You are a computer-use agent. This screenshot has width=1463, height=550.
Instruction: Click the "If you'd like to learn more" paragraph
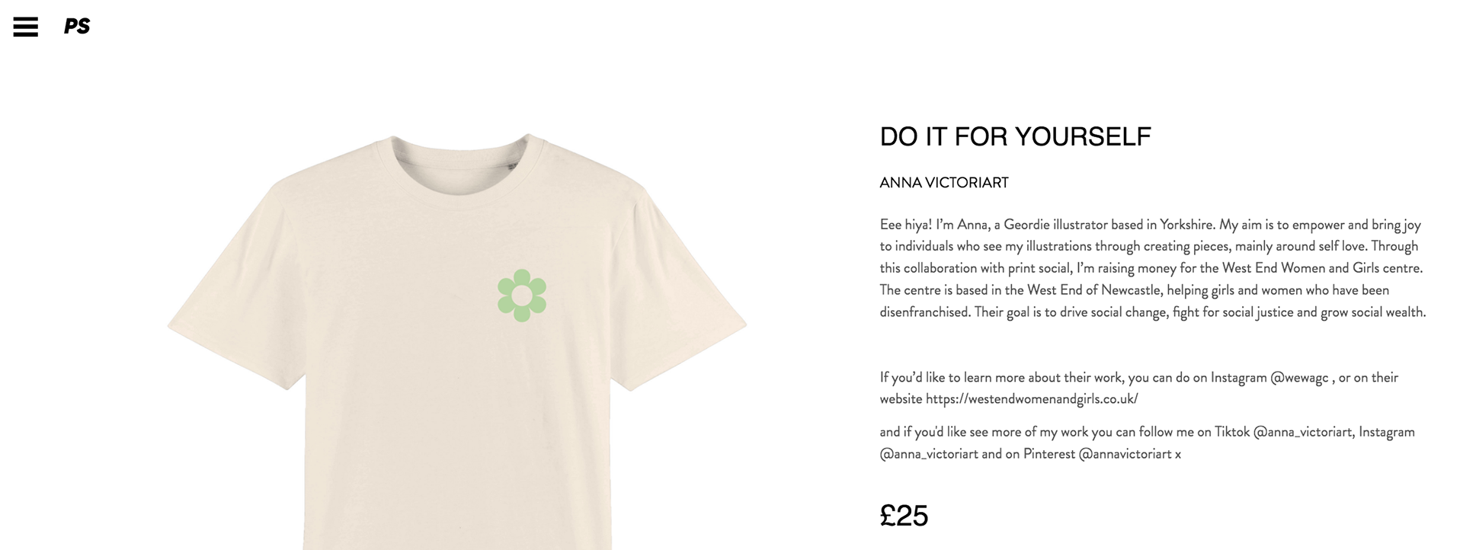(1139, 389)
